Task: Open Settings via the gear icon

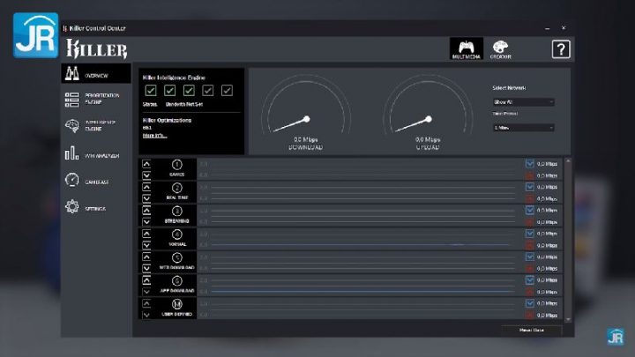Action: pos(72,208)
